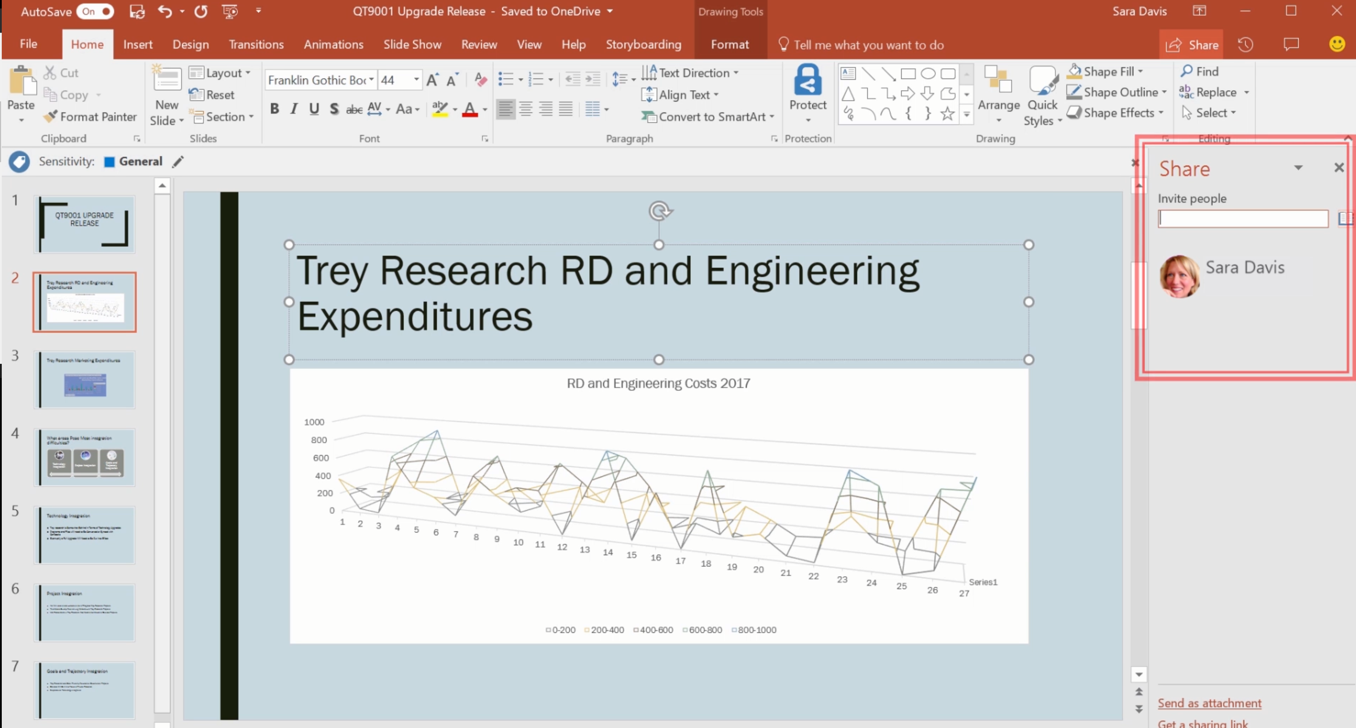The height and width of the screenshot is (728, 1356).
Task: Click the Bullets list icon
Action: (x=506, y=79)
